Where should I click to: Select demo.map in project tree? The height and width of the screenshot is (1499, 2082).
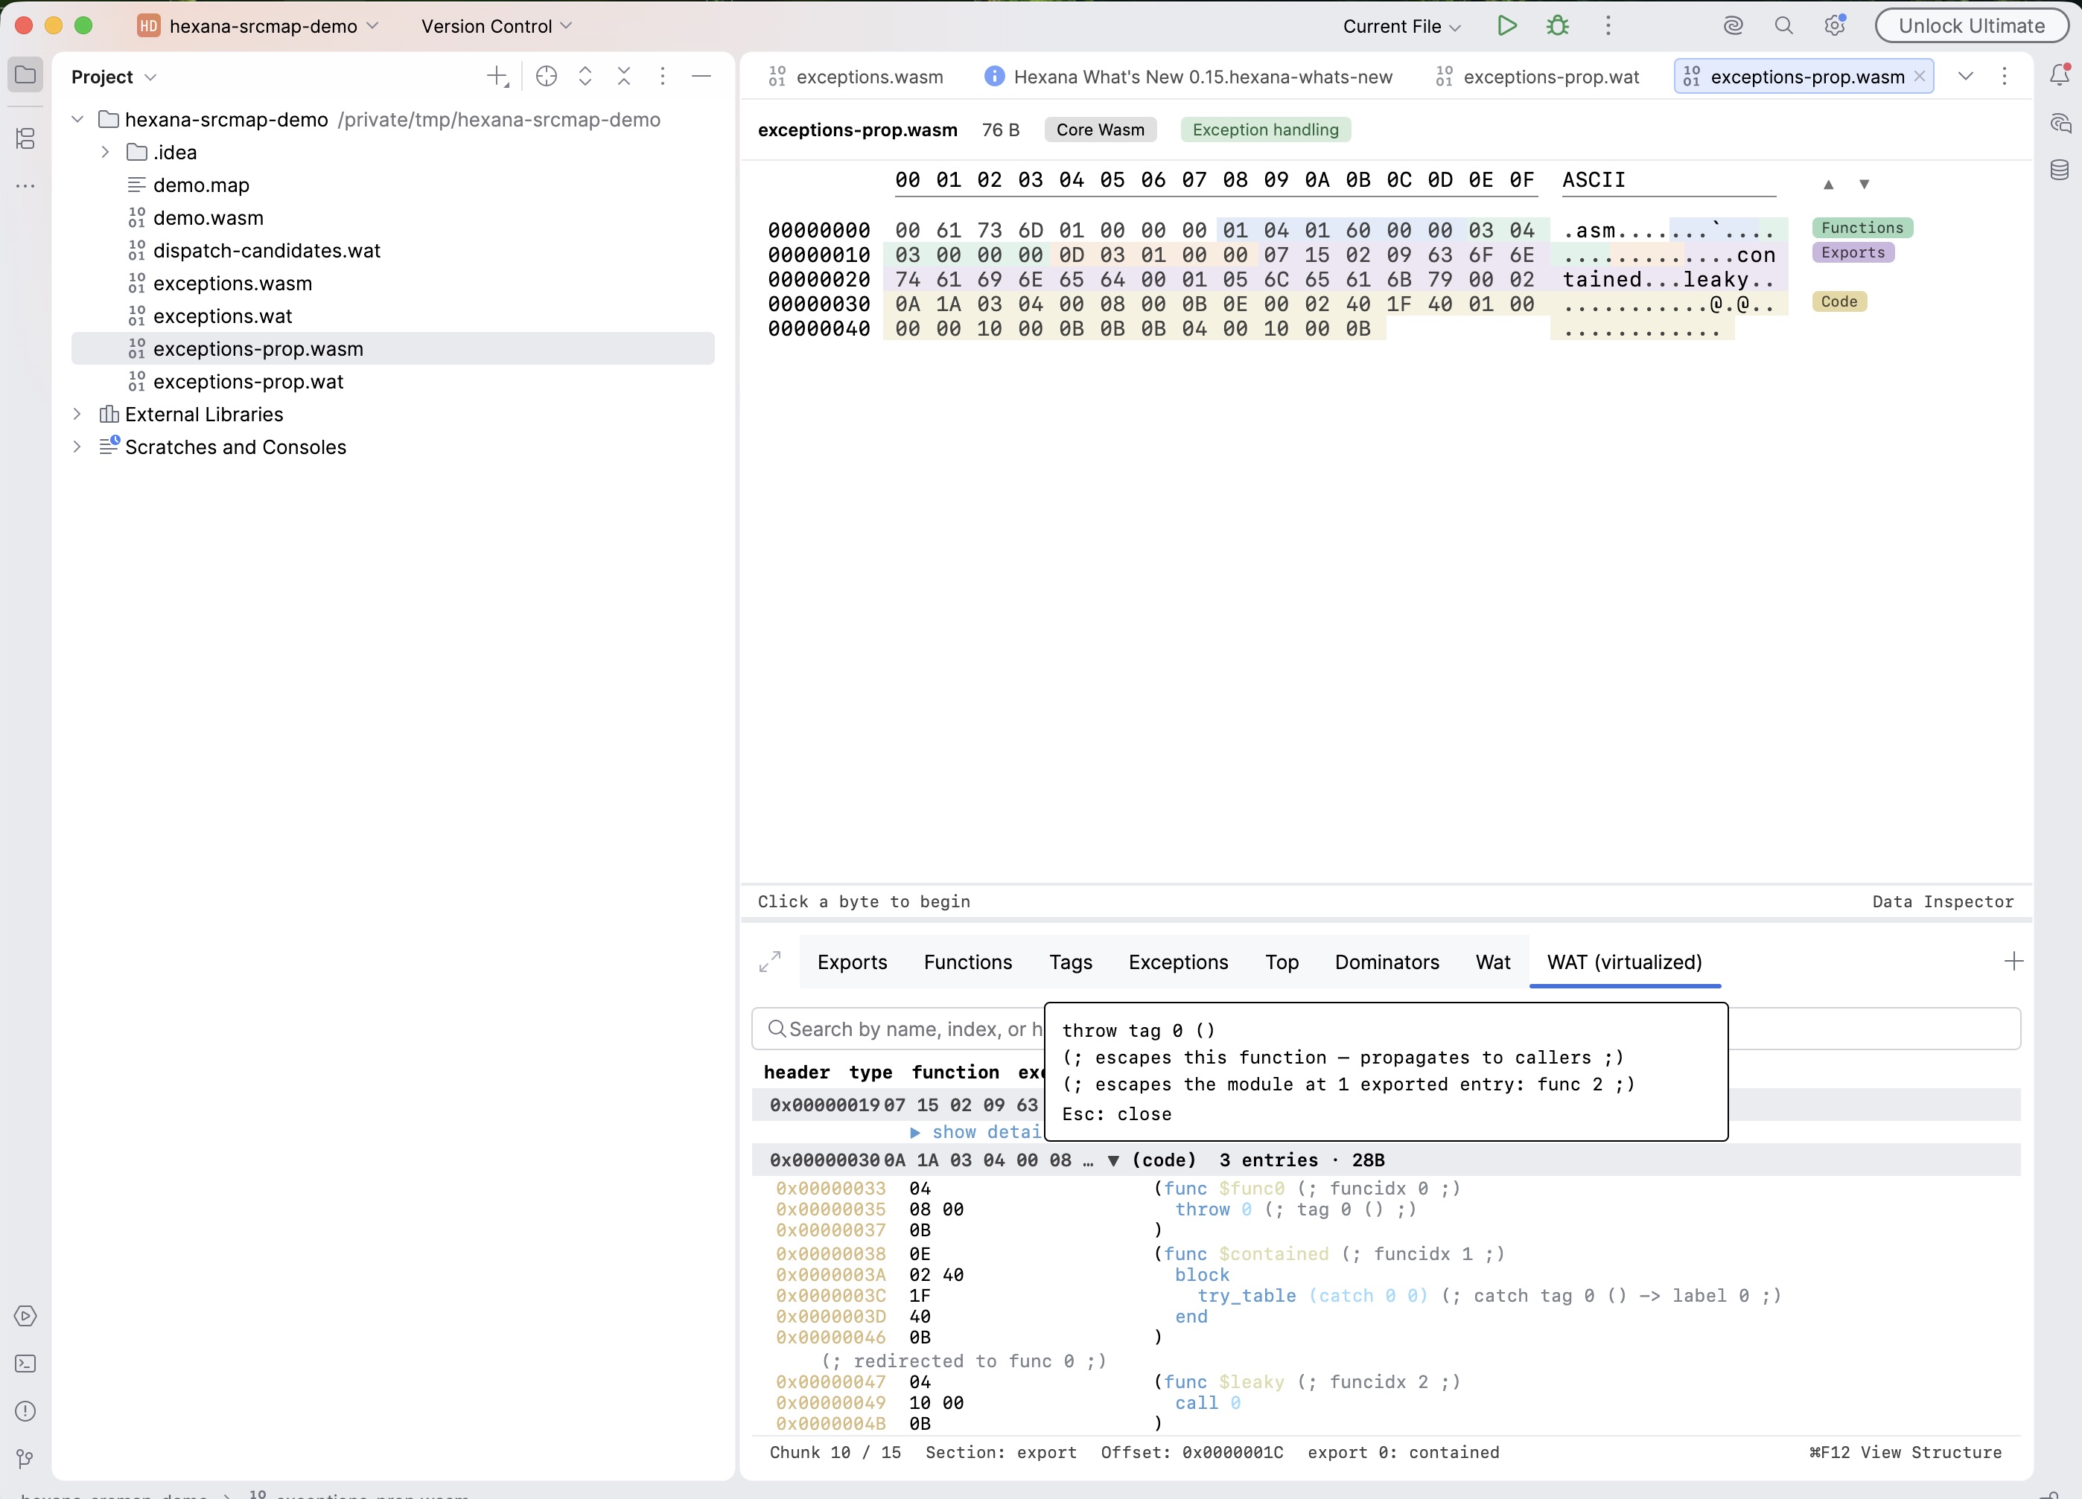point(201,185)
